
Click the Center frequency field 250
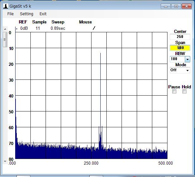coord(180,37)
